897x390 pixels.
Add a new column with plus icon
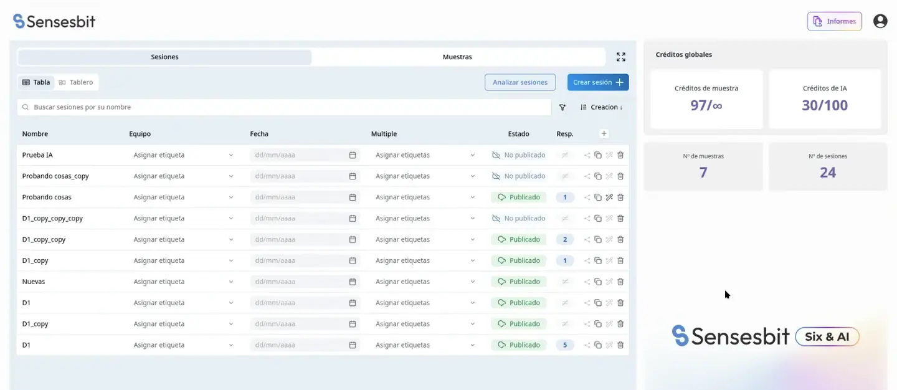click(x=604, y=133)
